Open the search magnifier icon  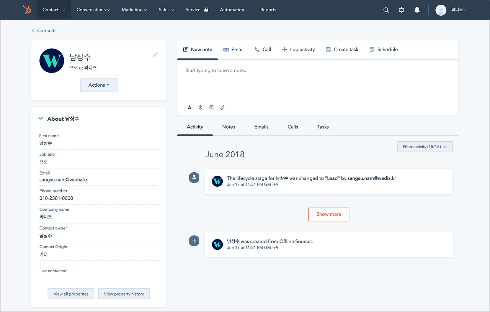click(386, 10)
